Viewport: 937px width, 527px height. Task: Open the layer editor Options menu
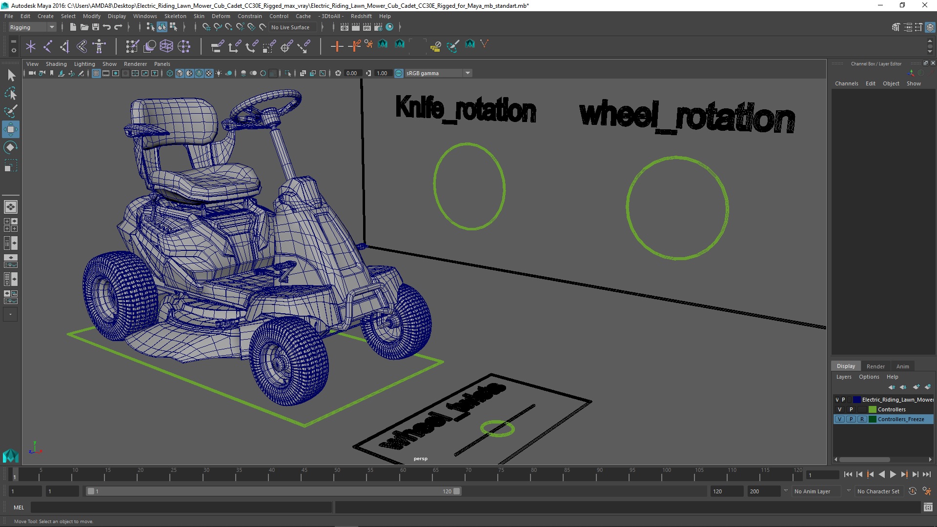coord(869,377)
